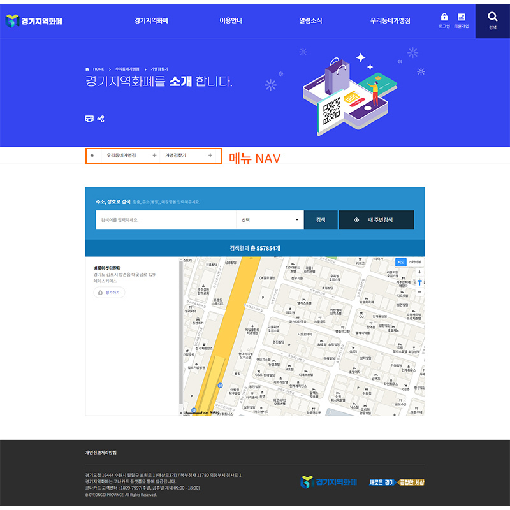Switch map to 스카이뷰 view
510x510 pixels.
415,262
